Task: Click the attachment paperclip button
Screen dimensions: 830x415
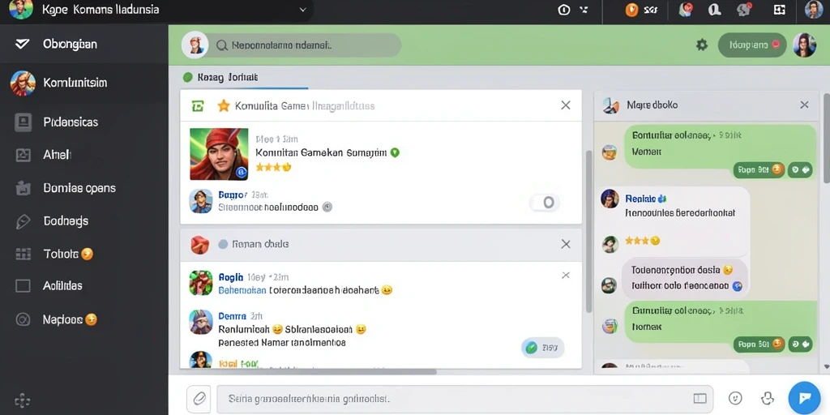Action: point(199,398)
